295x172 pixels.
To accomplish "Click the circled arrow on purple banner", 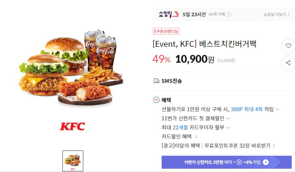I will coord(265,162).
